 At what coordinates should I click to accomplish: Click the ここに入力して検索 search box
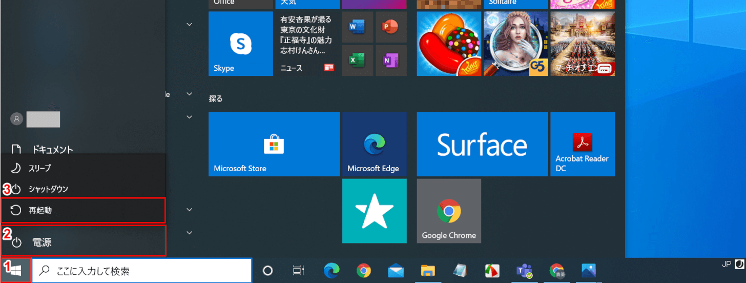click(142, 271)
